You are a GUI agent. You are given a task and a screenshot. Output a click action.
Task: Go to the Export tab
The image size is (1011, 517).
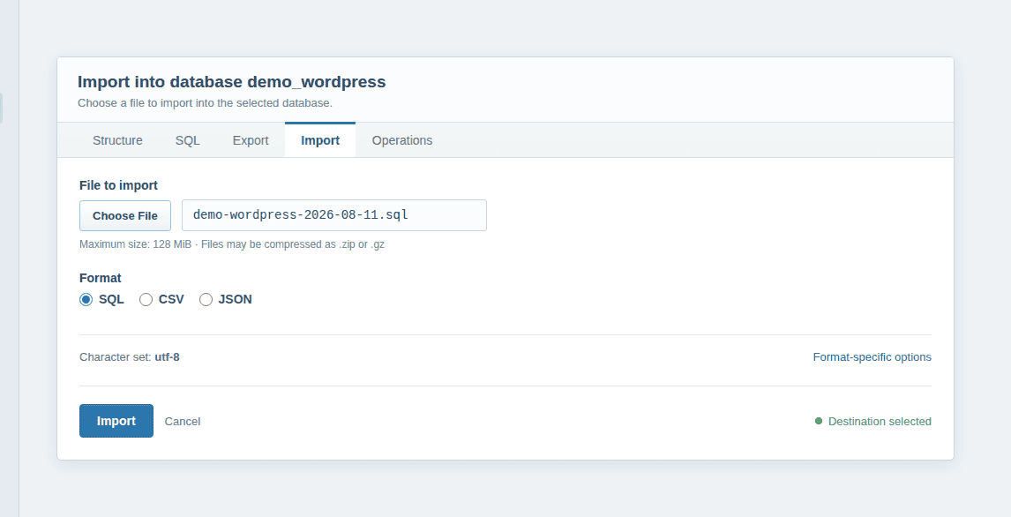[251, 140]
